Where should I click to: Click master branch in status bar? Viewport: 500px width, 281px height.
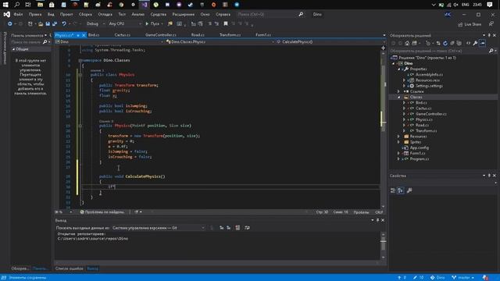pyautogui.click(x=463, y=278)
